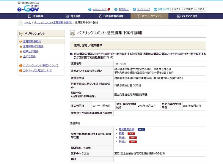Open the 別紙1 document link
Screen dimensions: 223x164
click(x=122, y=138)
